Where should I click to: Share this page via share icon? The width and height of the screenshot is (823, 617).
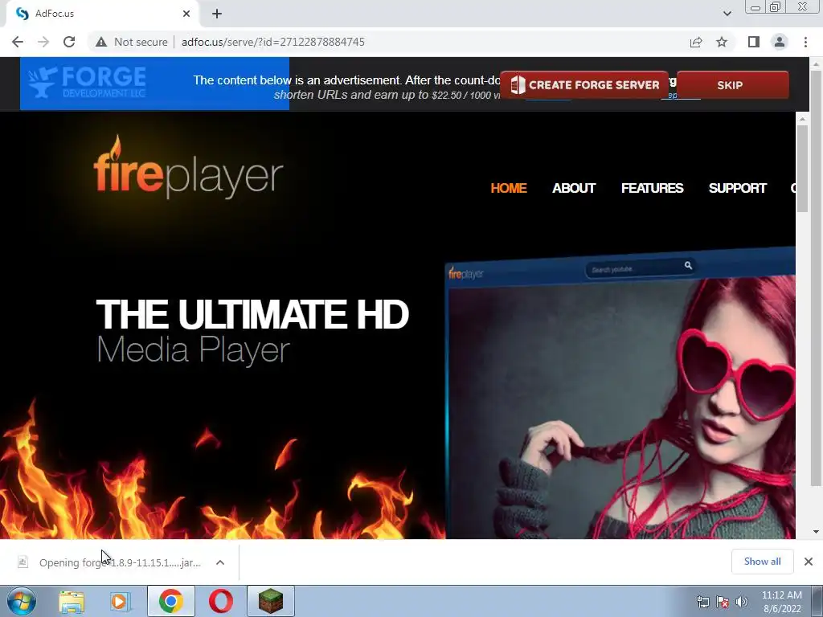coord(696,42)
